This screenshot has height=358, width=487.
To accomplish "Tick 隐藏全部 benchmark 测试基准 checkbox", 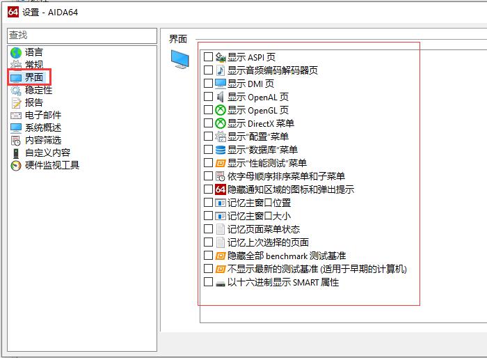I will 208,256.
